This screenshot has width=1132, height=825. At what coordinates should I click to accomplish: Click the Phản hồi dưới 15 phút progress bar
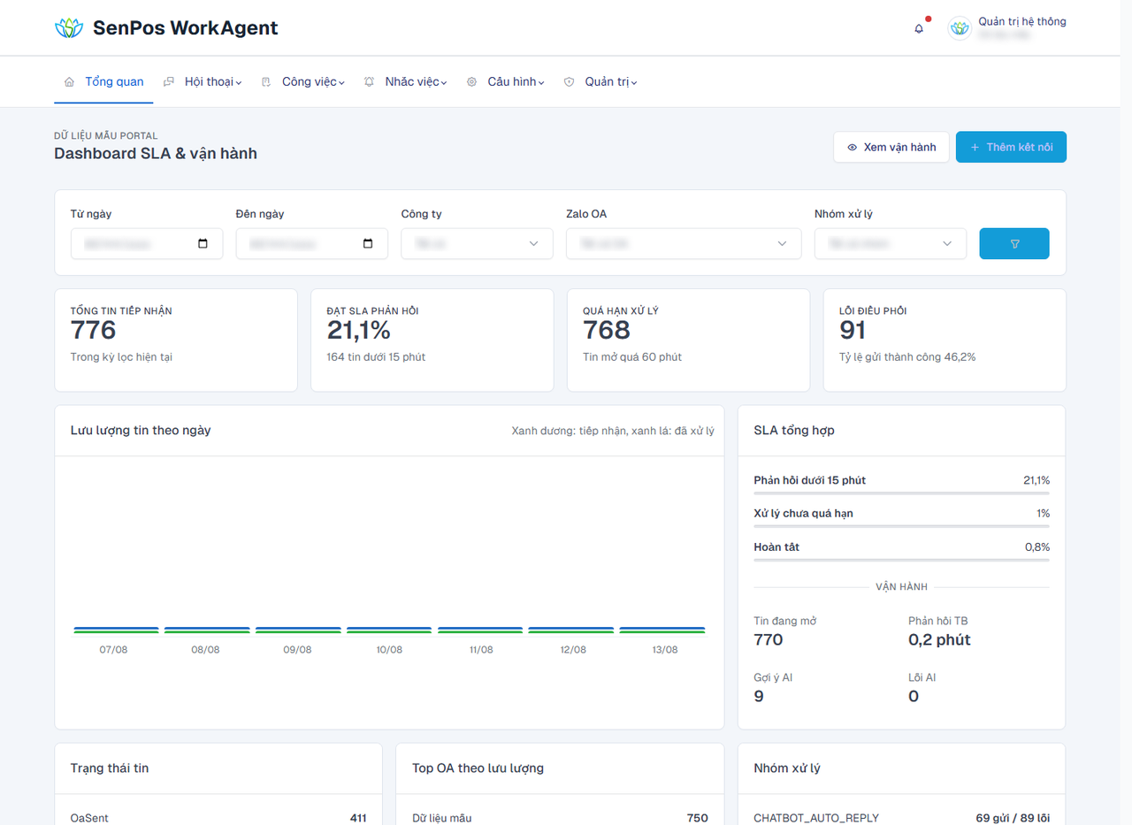tap(901, 493)
